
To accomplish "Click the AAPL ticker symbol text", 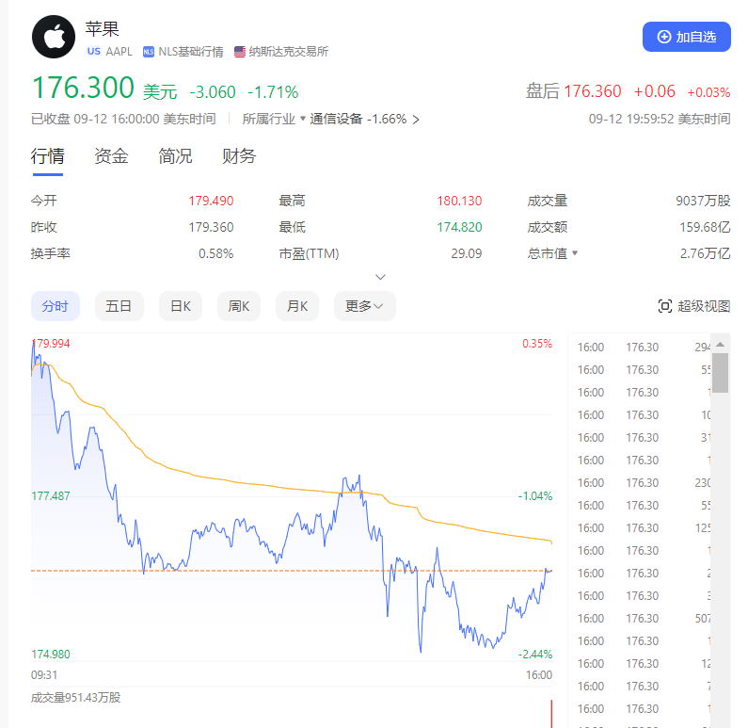I will click(x=119, y=52).
